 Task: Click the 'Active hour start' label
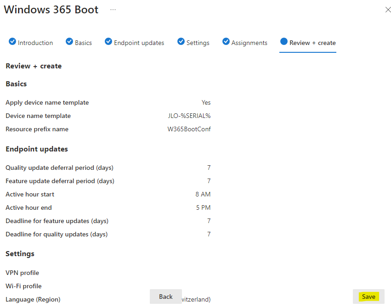pyautogui.click(x=30, y=194)
